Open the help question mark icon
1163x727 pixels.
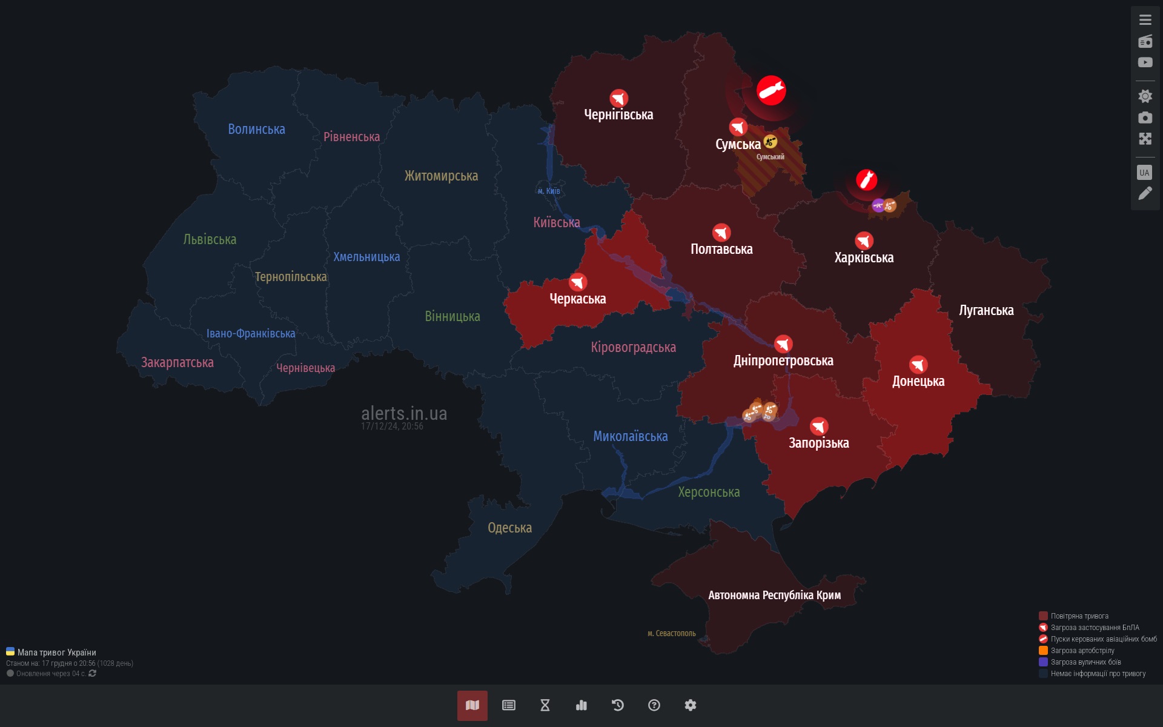tap(654, 705)
